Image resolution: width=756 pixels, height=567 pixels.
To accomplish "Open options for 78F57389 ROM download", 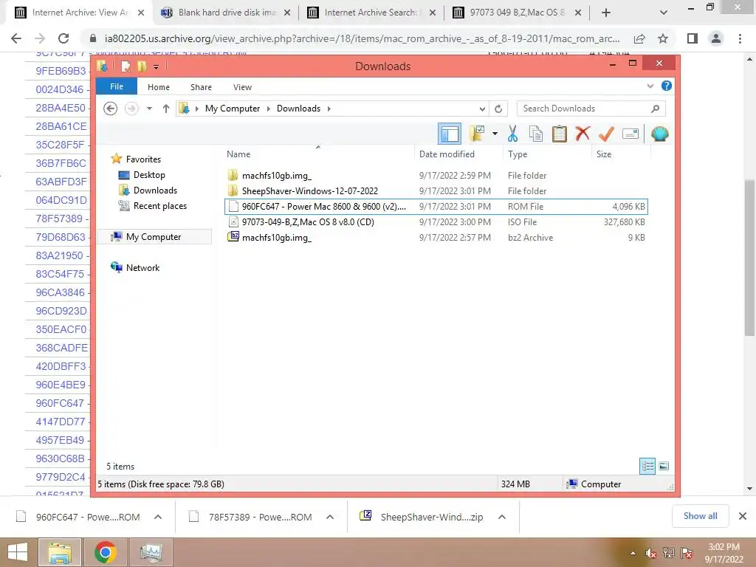I will pos(330,517).
